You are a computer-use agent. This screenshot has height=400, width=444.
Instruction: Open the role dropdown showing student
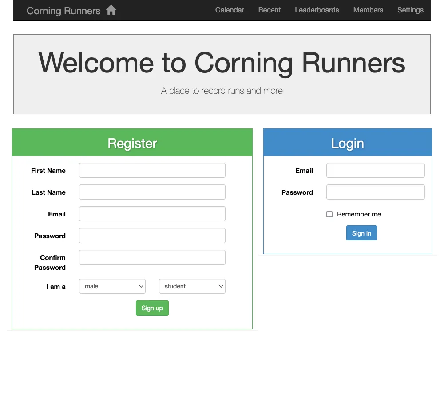[192, 286]
